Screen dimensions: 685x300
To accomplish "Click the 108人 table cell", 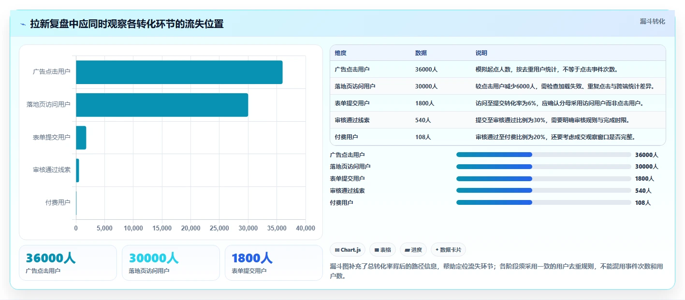I will click(x=423, y=137).
